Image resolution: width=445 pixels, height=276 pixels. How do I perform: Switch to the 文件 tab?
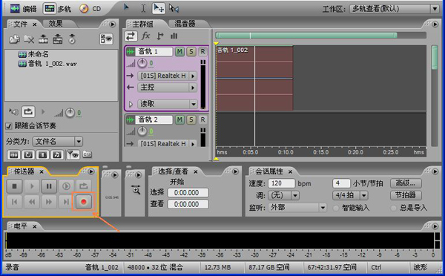coord(21,24)
